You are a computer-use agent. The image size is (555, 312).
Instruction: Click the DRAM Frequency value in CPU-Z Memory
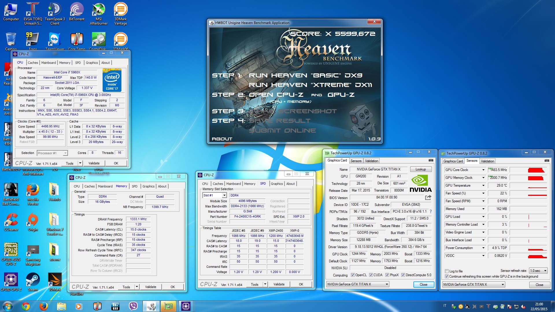138,219
